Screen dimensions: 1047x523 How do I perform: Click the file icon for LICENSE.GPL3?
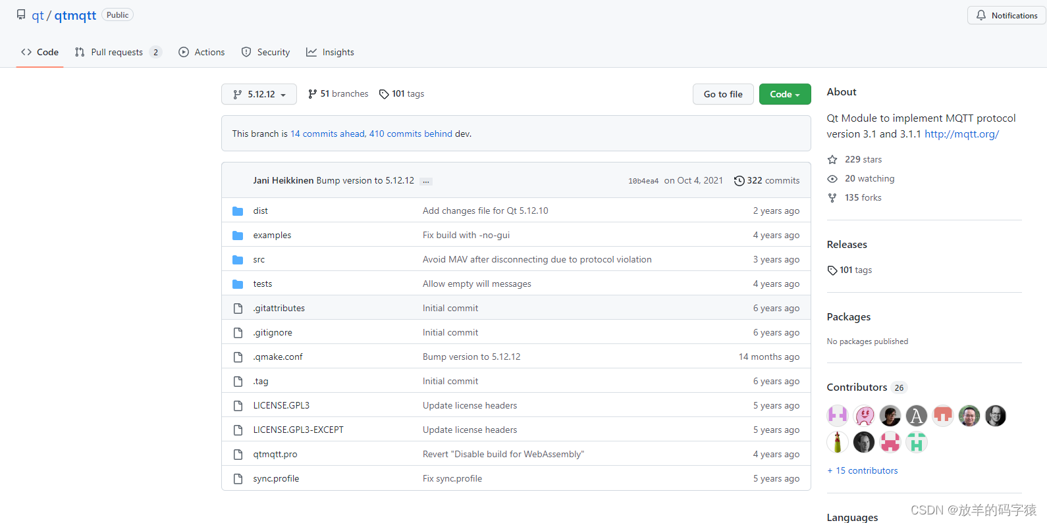tap(238, 406)
